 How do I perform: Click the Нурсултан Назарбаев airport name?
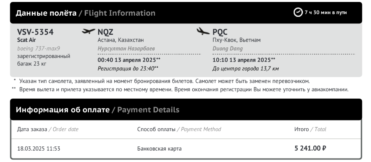pos(126,49)
